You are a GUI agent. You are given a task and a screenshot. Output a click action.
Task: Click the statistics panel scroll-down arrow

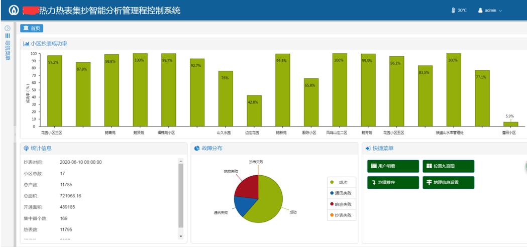pos(181,236)
